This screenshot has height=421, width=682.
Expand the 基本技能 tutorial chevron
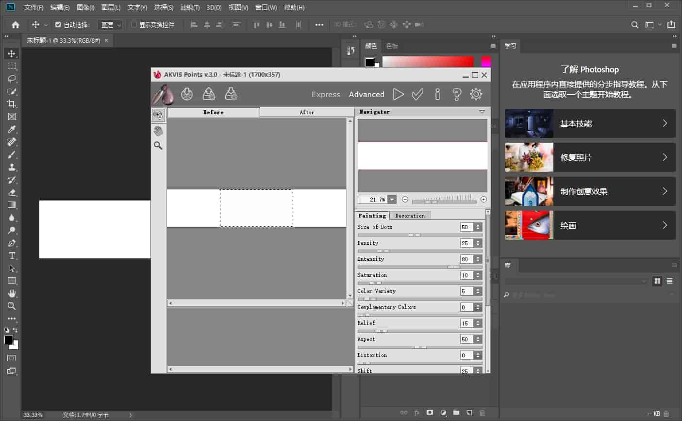665,123
